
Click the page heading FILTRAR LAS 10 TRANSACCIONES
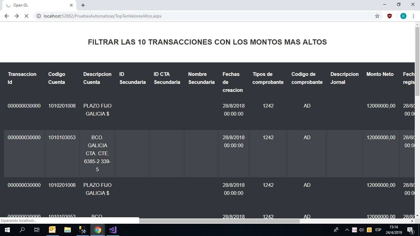click(x=207, y=42)
